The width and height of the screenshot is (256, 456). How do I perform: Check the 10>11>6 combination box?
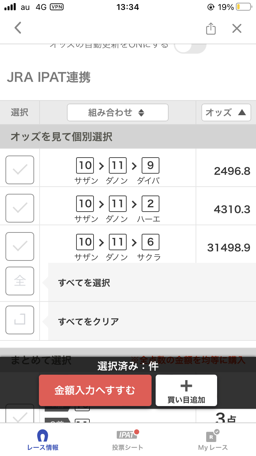(x=20, y=246)
